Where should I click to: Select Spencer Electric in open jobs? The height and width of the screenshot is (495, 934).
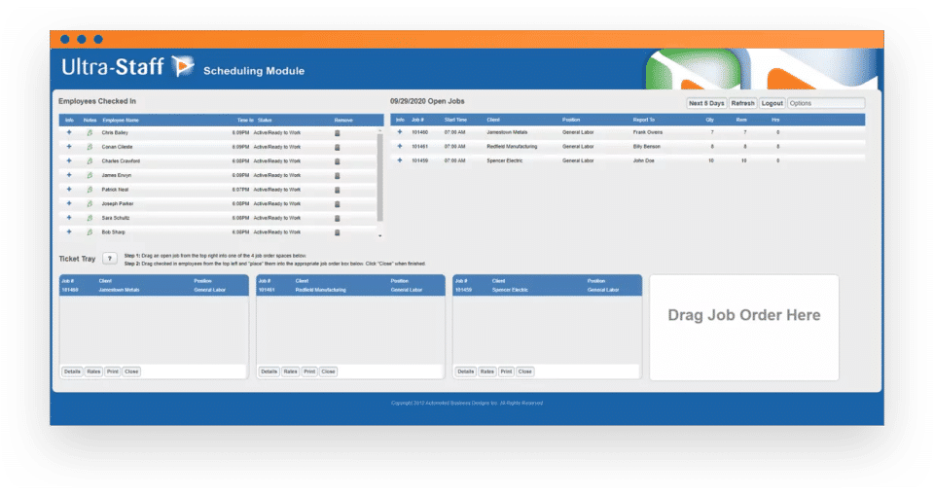505,160
